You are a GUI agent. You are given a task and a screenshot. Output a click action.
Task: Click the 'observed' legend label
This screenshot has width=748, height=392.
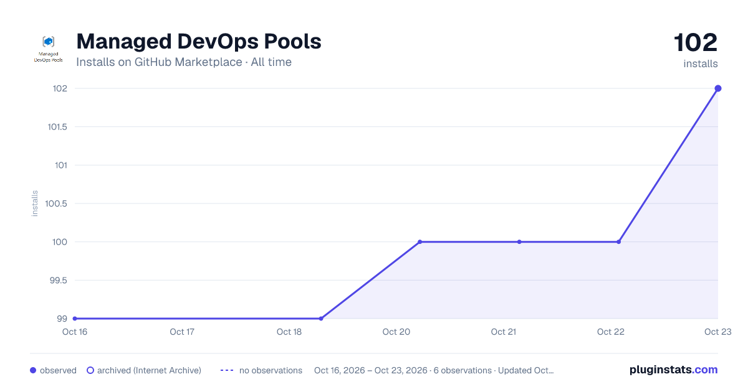[58, 370]
